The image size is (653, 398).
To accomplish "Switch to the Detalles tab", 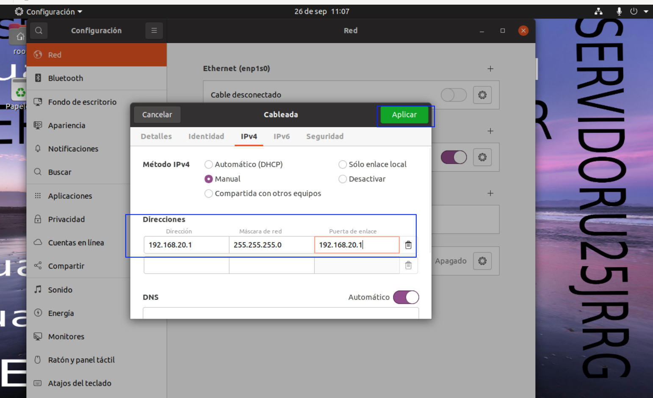I will click(156, 136).
